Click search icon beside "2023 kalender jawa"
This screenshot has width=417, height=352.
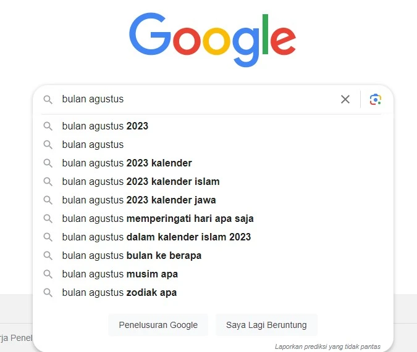click(48, 200)
